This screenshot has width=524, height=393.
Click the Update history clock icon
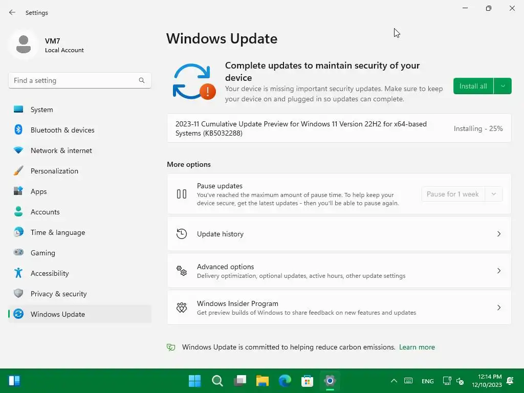click(182, 233)
